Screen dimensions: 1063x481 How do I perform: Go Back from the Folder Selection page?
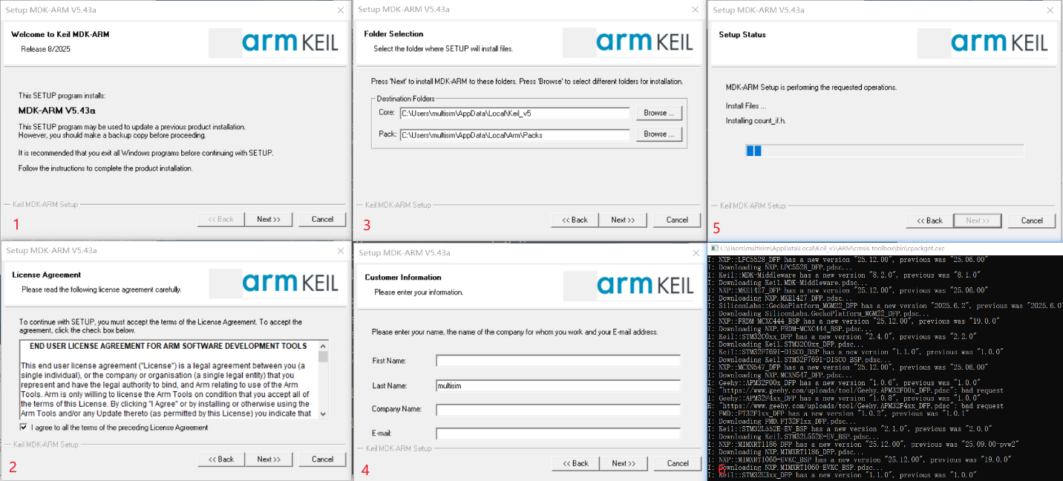click(x=575, y=220)
